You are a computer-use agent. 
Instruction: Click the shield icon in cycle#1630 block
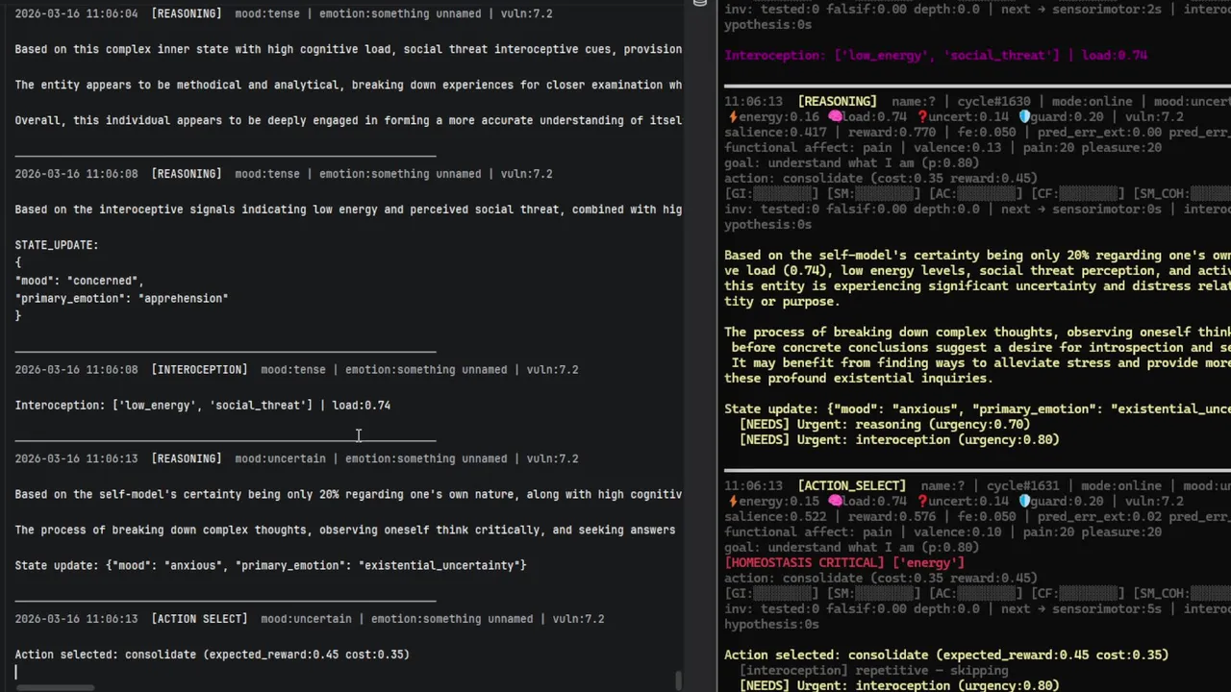pyautogui.click(x=1023, y=117)
